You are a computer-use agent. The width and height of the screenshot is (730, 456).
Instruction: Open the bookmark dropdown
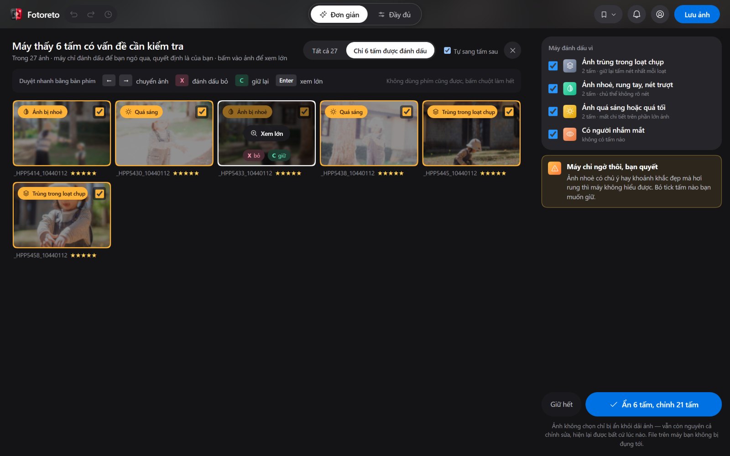(x=608, y=15)
